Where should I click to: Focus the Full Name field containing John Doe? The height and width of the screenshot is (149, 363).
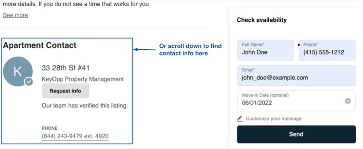(266, 50)
